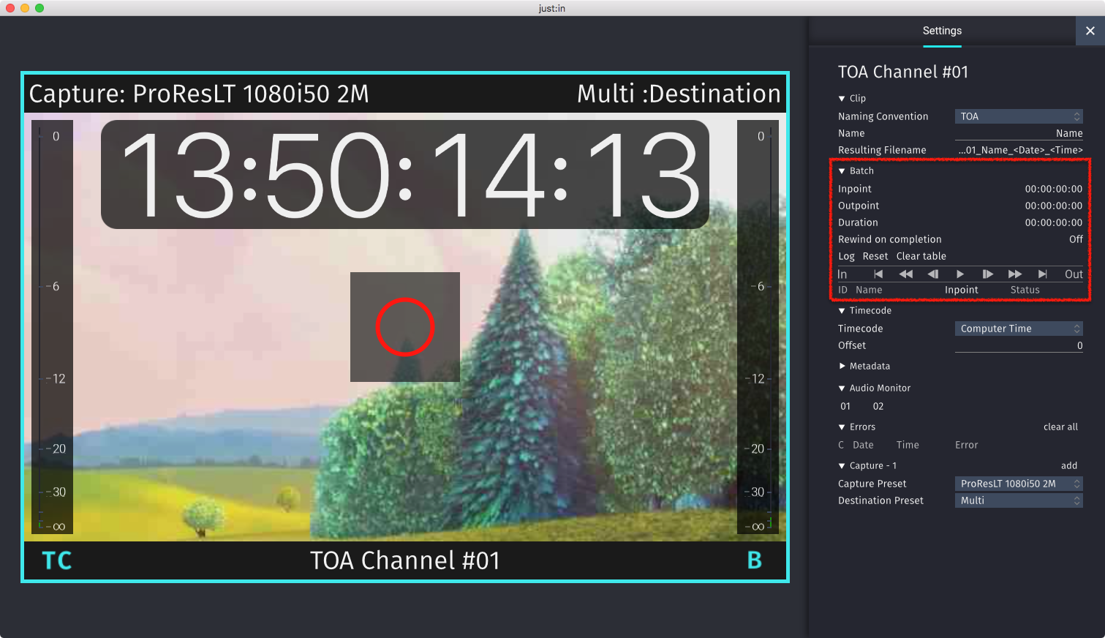Open the Capture Preset dropdown
1105x638 pixels.
[1019, 484]
